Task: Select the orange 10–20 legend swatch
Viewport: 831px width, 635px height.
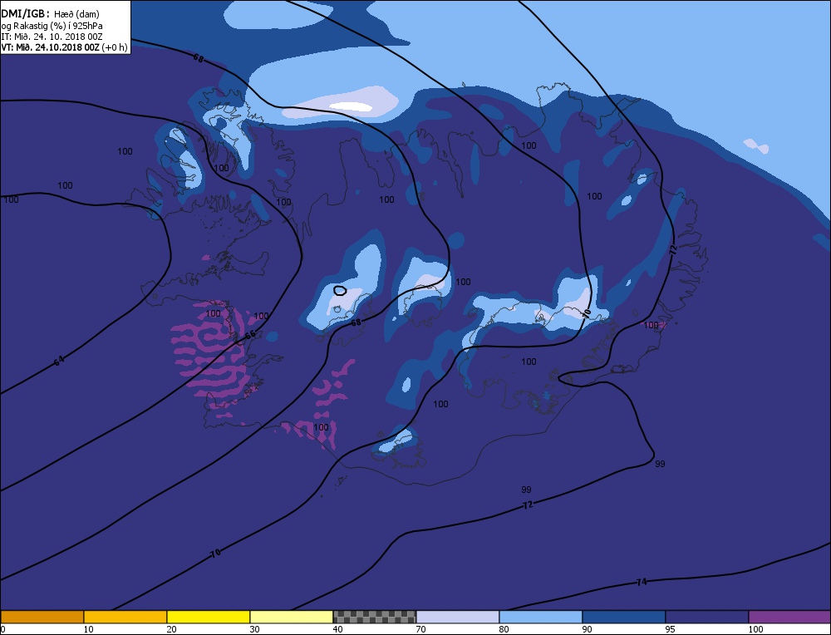Action: click(125, 617)
